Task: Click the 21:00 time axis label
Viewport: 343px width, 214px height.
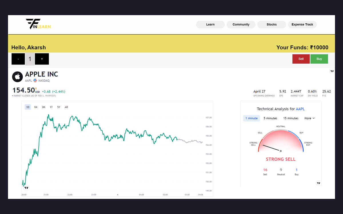Action: (46, 195)
